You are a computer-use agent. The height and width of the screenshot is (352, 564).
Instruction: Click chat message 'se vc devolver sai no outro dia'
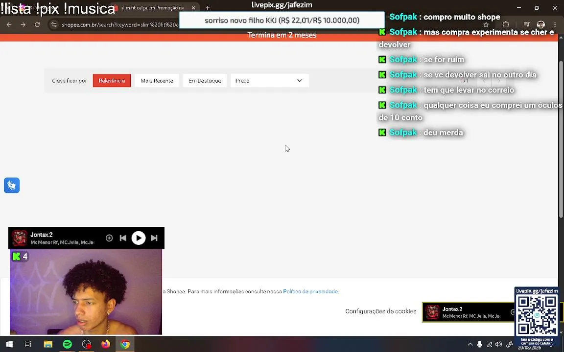[480, 75]
